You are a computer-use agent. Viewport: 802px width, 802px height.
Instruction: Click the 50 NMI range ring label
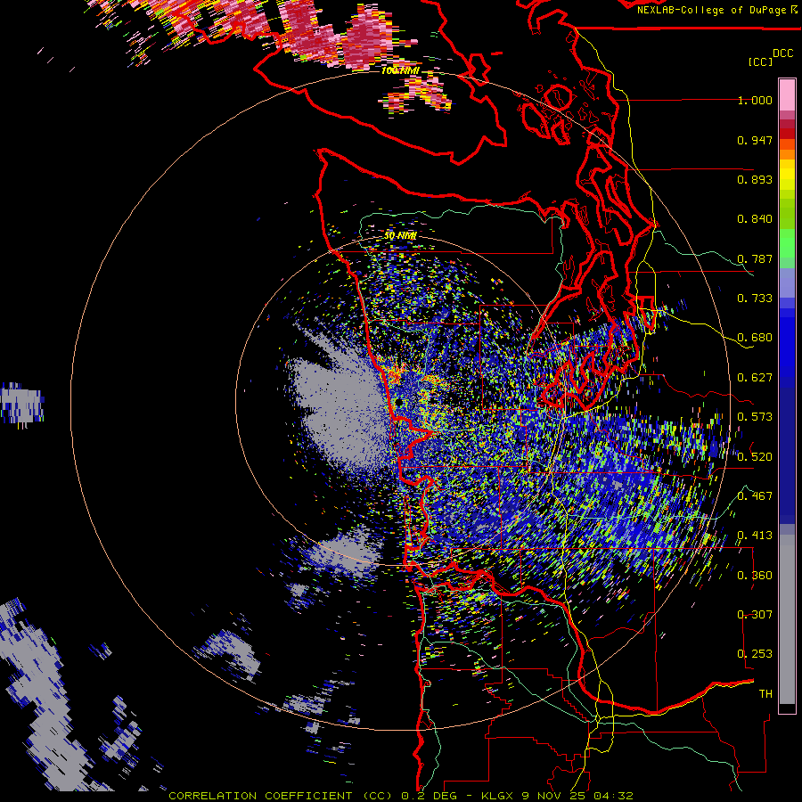(x=400, y=236)
